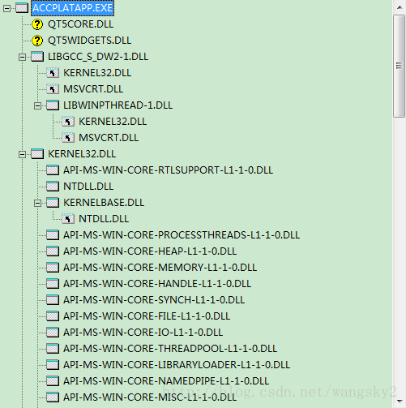The image size is (406, 408).
Task: Select API-MS-WIN-CORE-HEAP-L1-1-0.DLL label
Action: pos(150,251)
